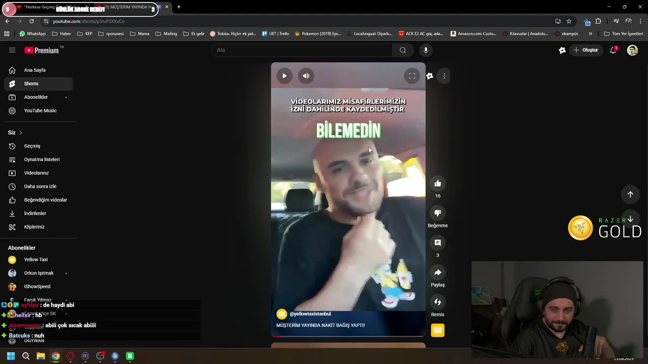Image resolution: width=648 pixels, height=364 pixels.
Task: Dislike the Short (Beğenme)
Action: 438,213
